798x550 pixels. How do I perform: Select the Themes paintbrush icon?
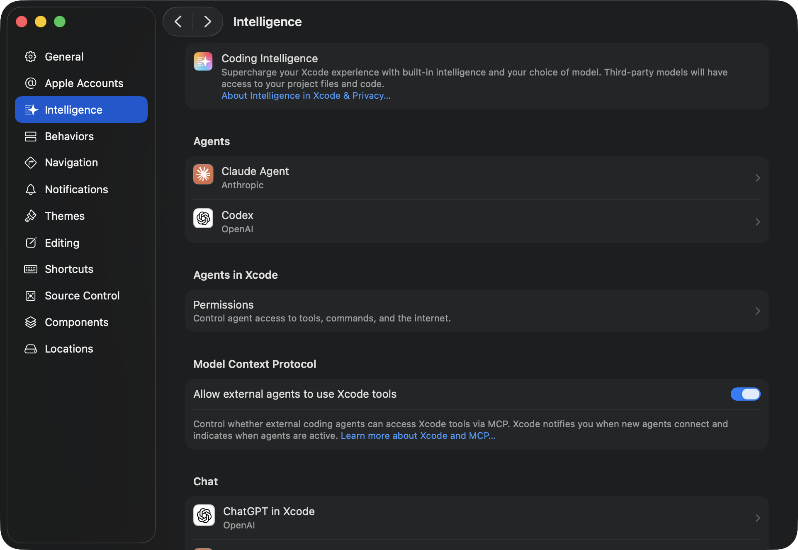tap(31, 216)
